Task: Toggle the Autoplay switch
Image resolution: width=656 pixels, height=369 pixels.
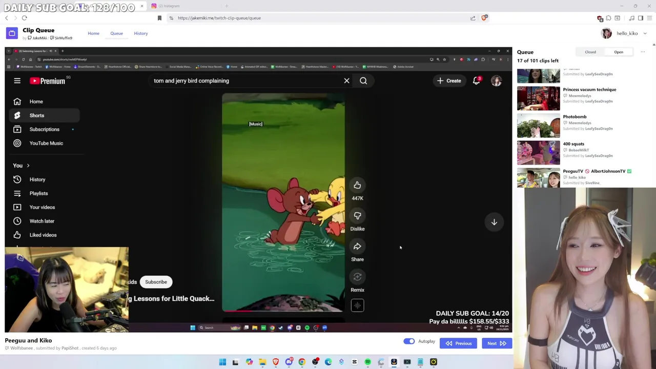Action: pos(409,341)
